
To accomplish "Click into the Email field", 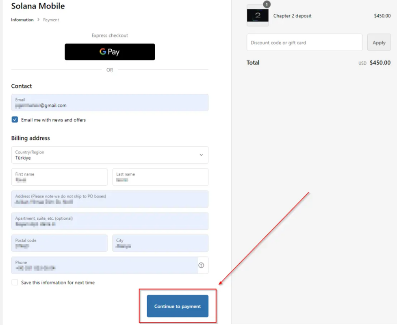I will [x=110, y=102].
